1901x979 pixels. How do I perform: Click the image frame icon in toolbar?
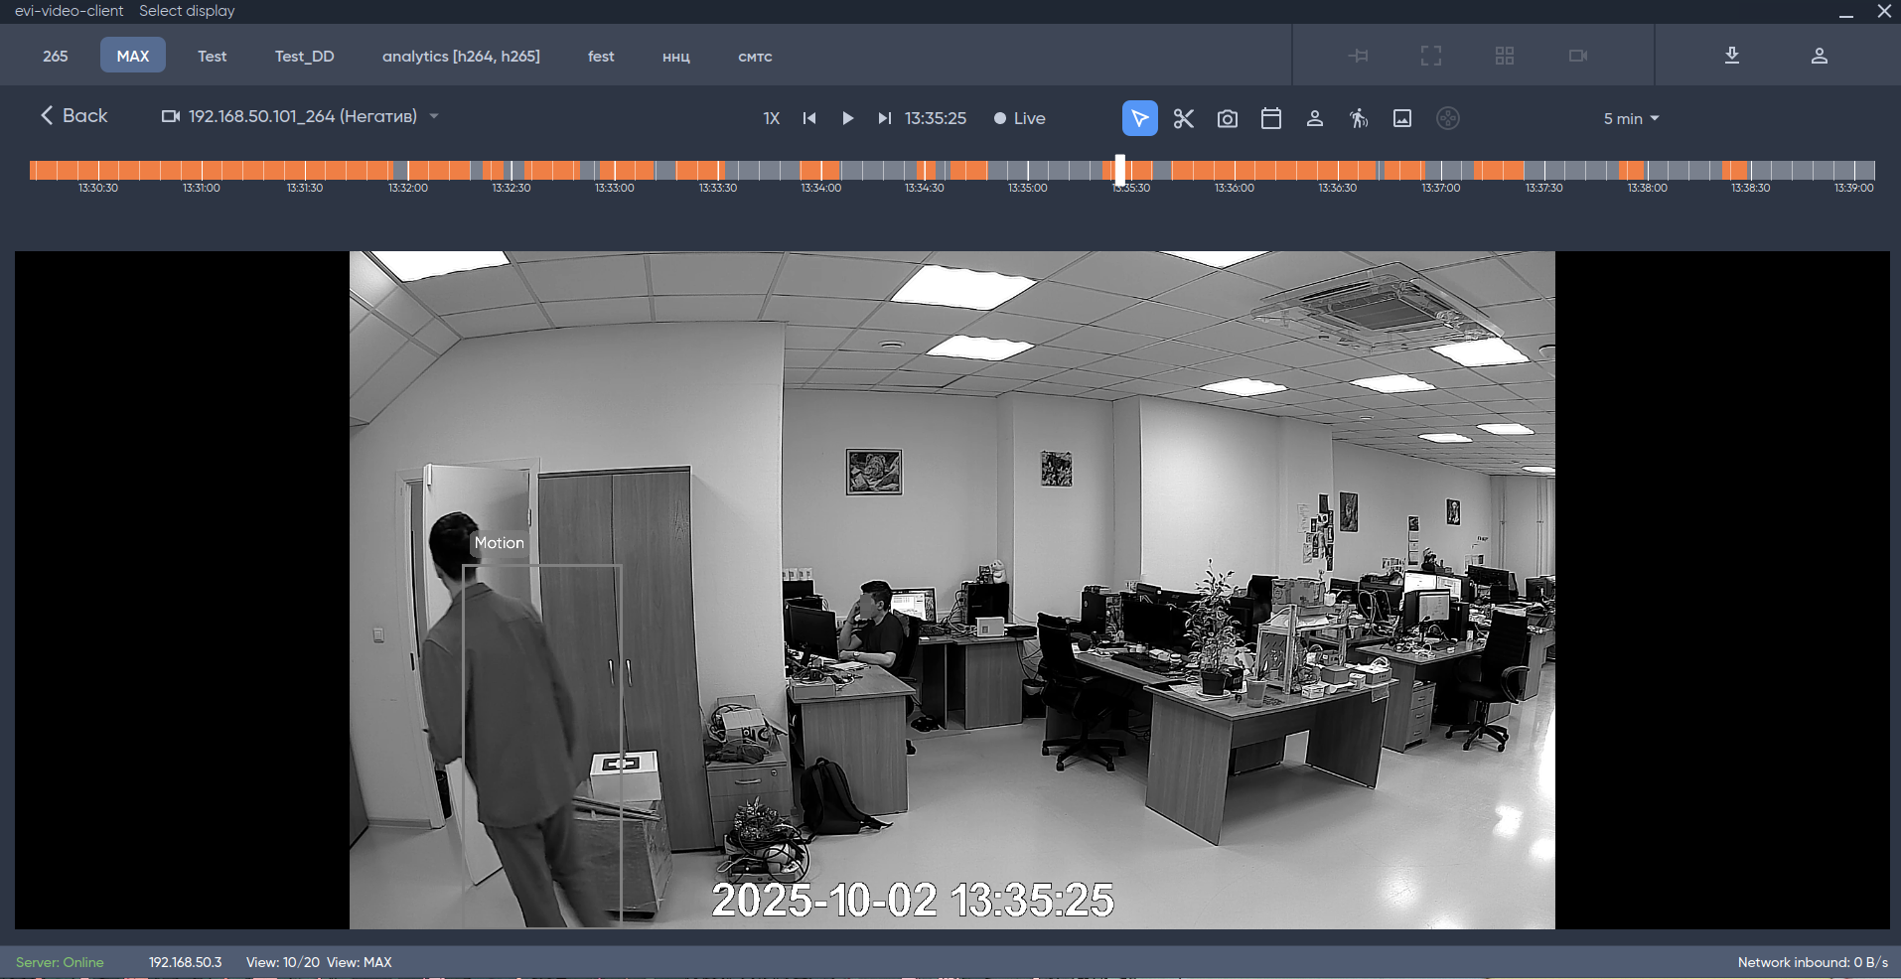tap(1401, 118)
